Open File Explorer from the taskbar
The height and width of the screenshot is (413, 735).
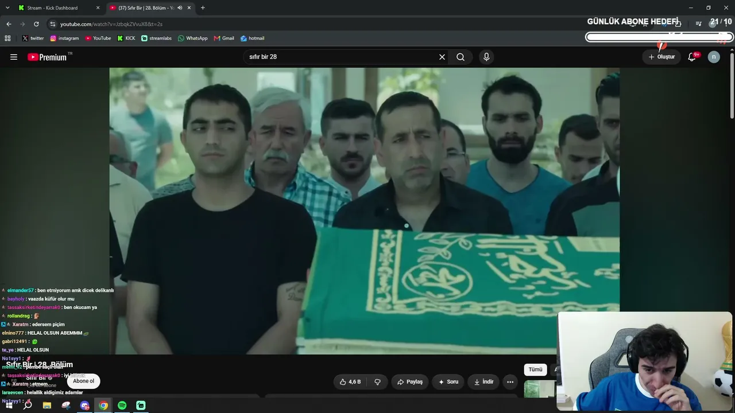click(x=47, y=406)
